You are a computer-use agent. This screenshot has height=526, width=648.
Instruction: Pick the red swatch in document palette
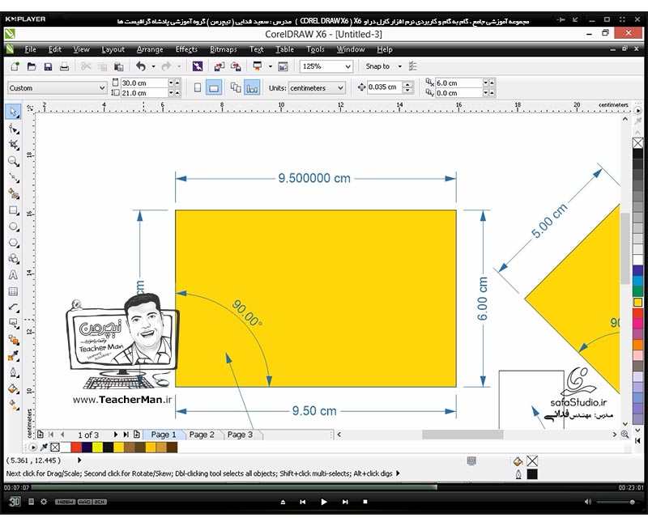click(x=76, y=447)
